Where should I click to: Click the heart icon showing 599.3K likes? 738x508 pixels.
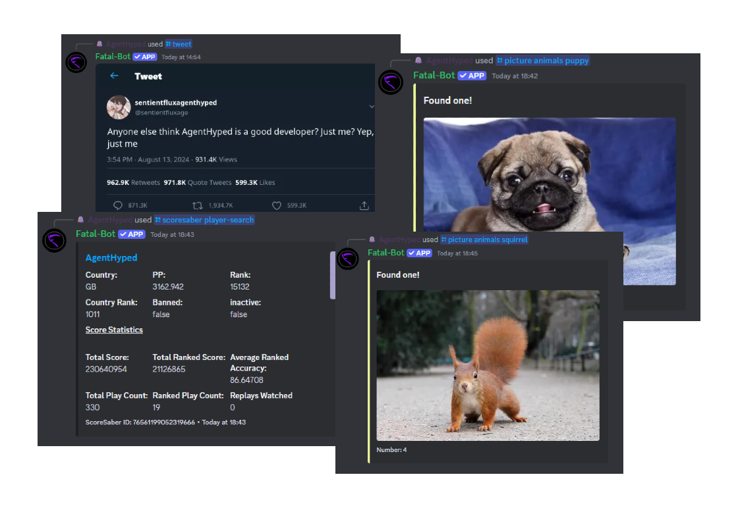(276, 205)
